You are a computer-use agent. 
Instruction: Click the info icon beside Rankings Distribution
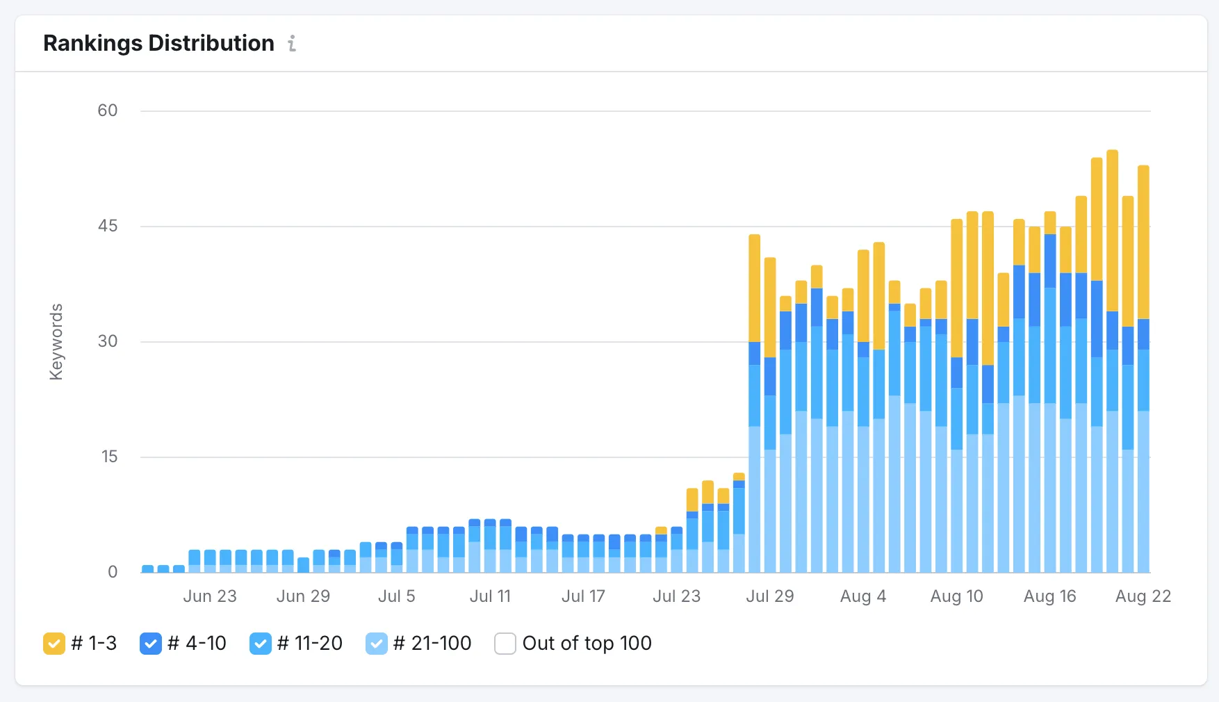(292, 44)
